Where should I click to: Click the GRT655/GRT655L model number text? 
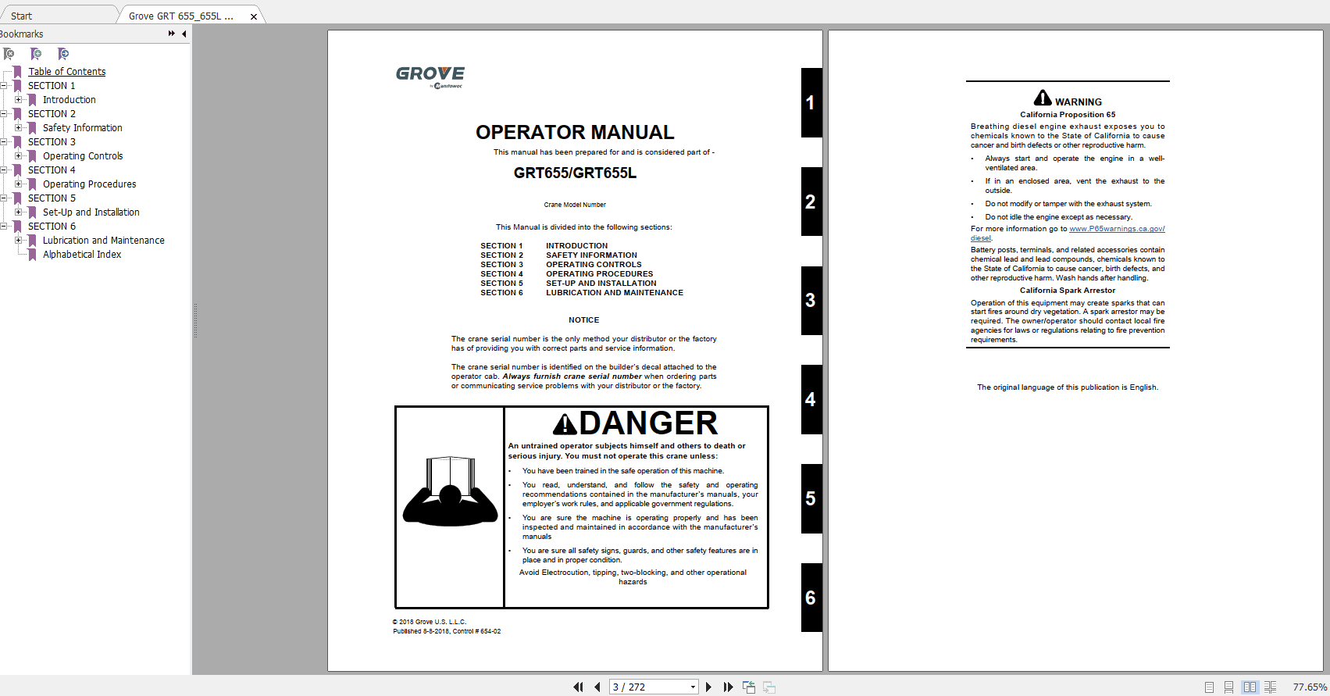(575, 173)
